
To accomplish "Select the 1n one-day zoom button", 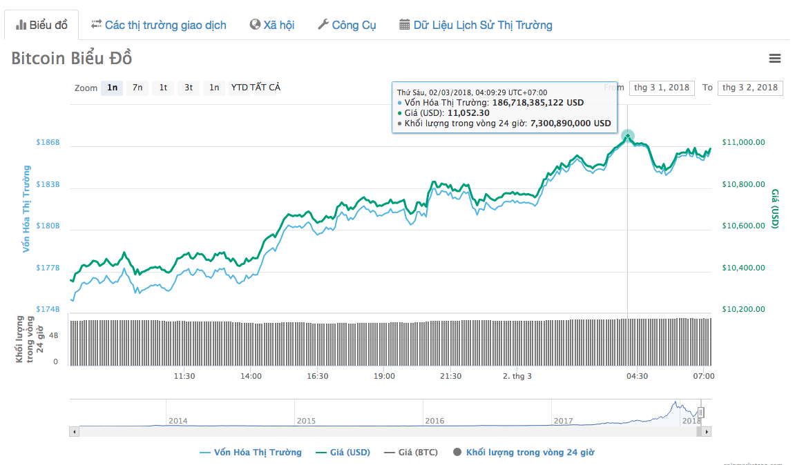I will coord(113,88).
